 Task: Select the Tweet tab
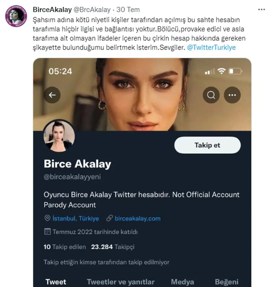coord(56,282)
